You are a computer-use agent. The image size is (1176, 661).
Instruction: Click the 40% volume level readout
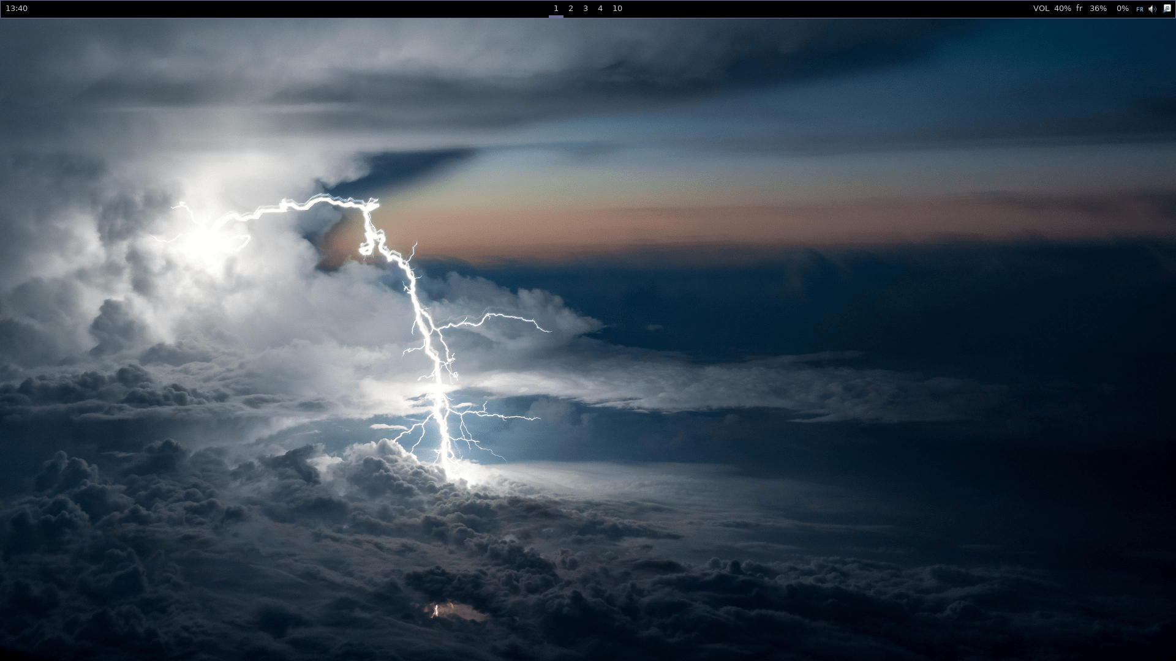(1063, 9)
